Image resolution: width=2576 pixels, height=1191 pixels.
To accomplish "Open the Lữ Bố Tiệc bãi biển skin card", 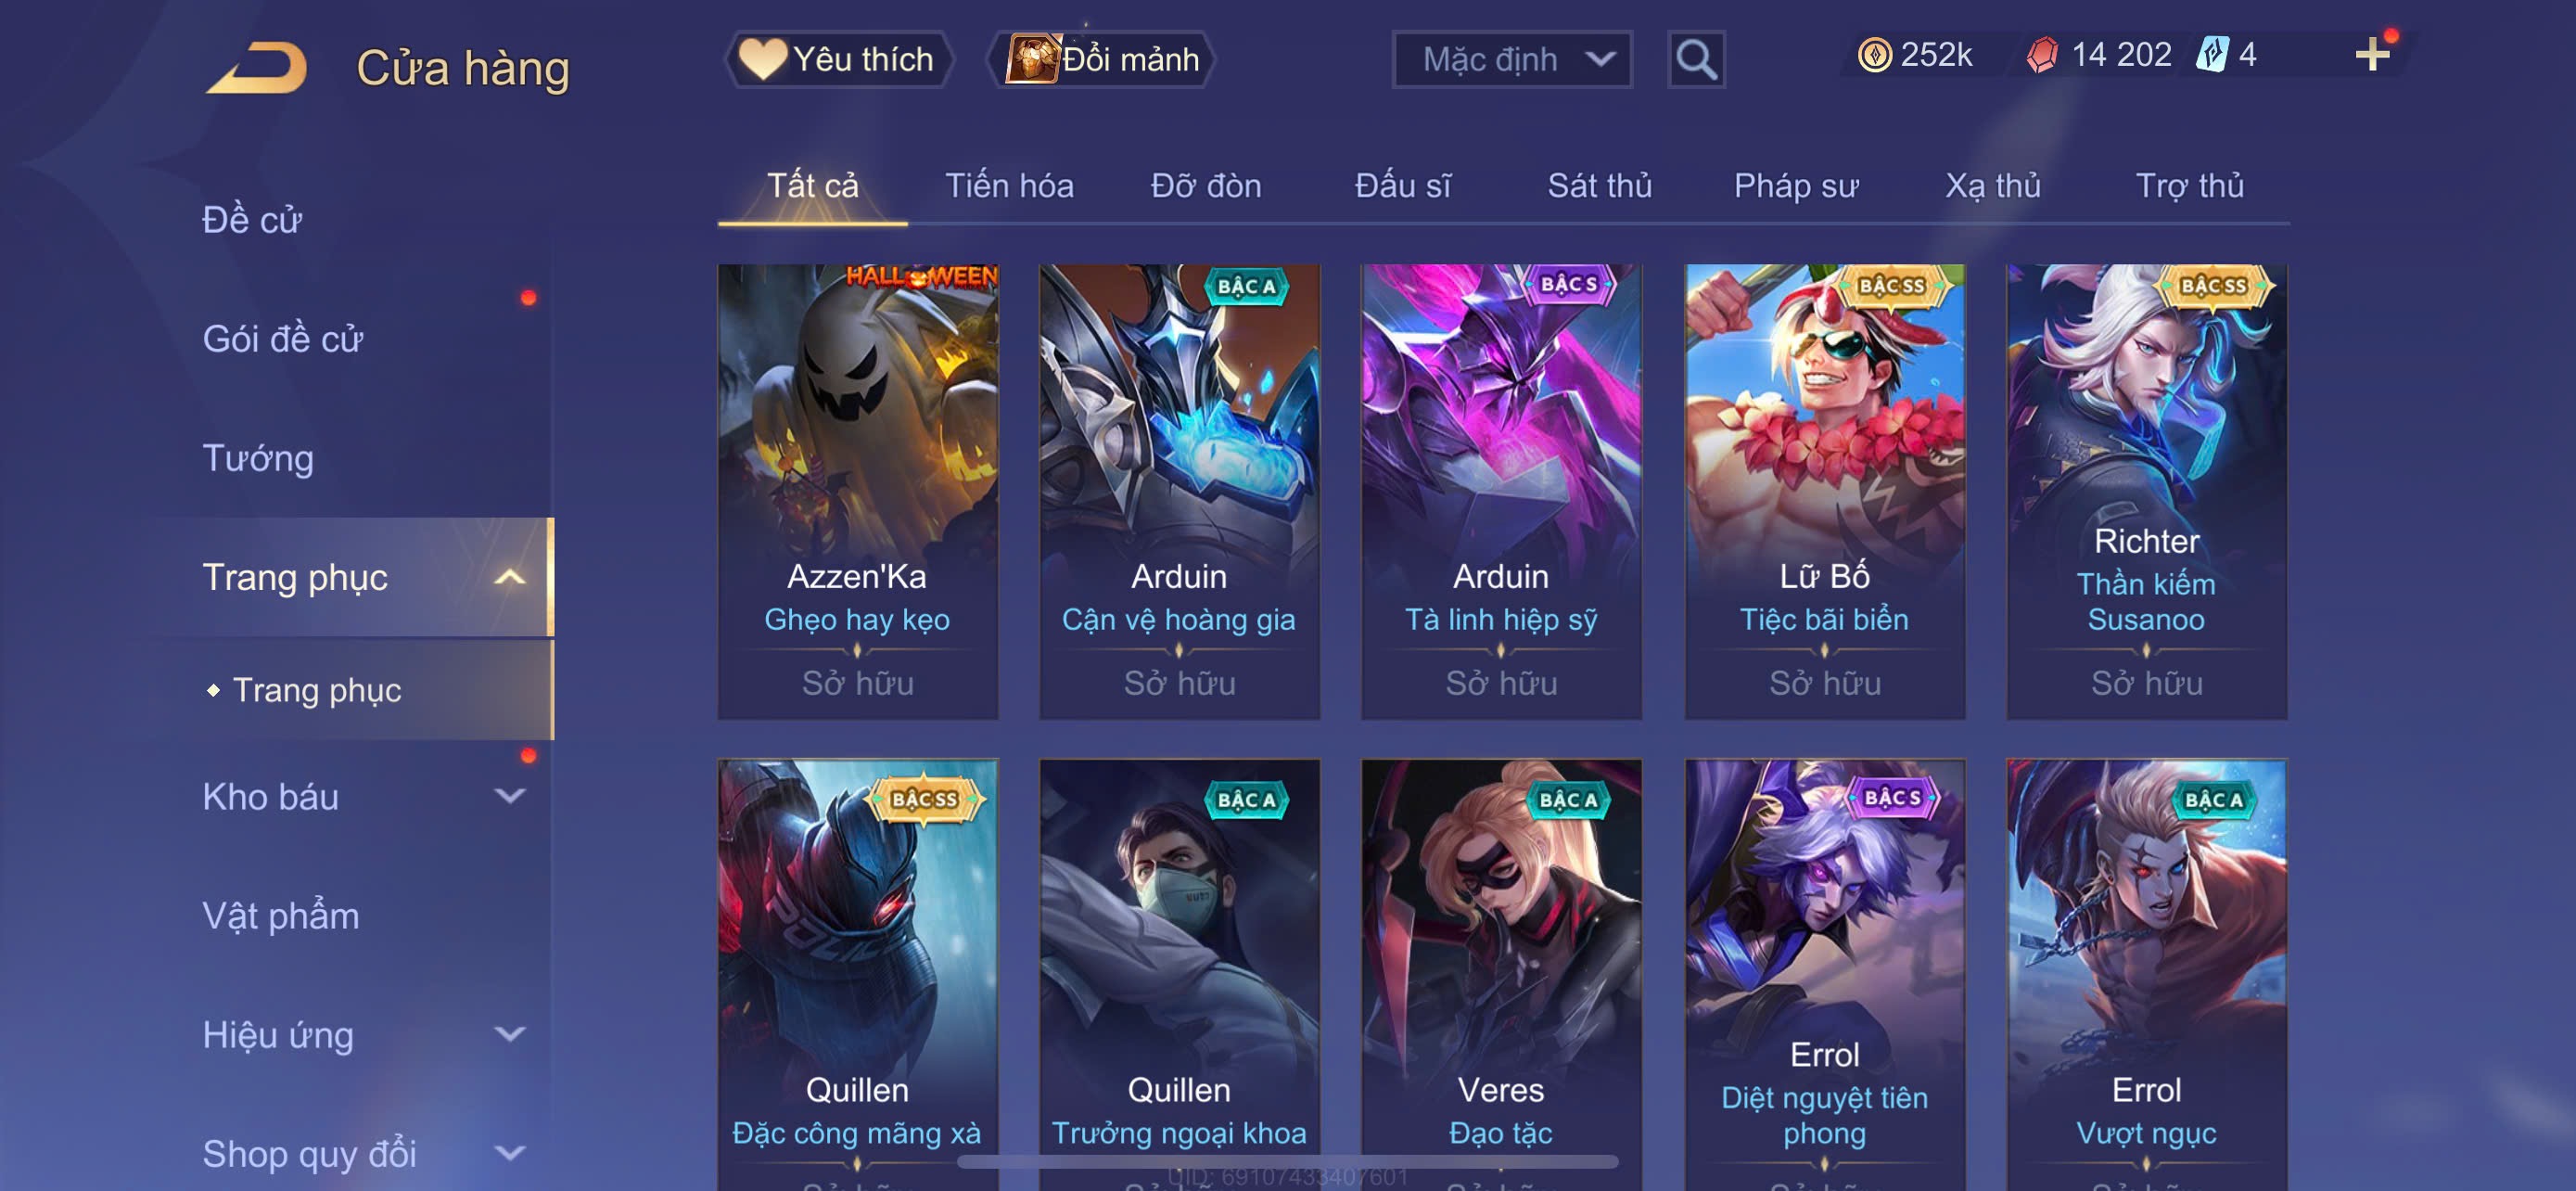I will pos(1824,491).
